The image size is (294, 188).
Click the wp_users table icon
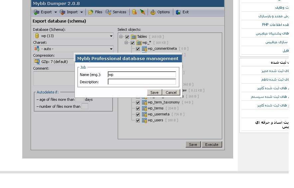point(144,120)
